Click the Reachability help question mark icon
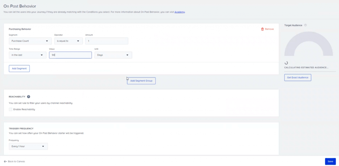Image resolution: width=339 pixels, height=166 pixels. pyautogui.click(x=28, y=97)
